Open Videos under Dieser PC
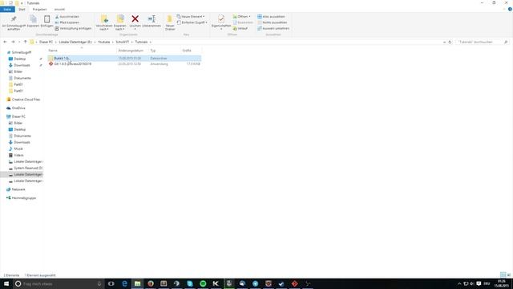Image resolution: width=513 pixels, height=289 pixels. [x=18, y=155]
